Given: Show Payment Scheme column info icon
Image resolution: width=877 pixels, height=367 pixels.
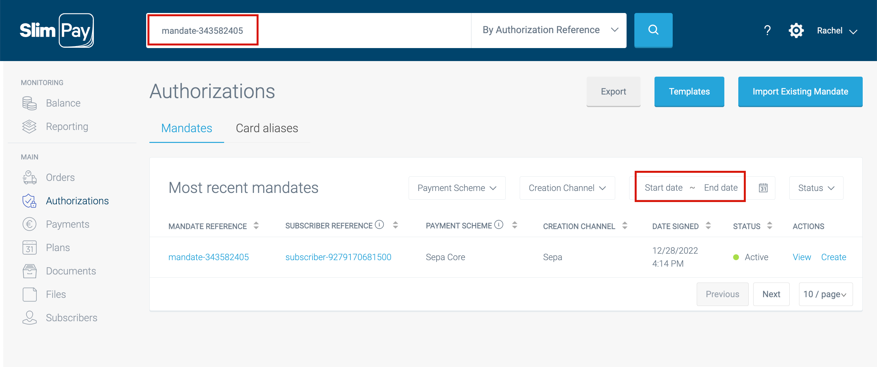Looking at the screenshot, I should coord(498,225).
